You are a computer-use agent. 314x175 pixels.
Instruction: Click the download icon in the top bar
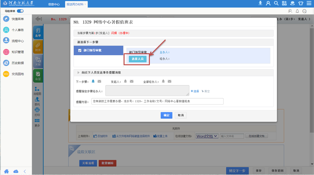pos(260,4)
